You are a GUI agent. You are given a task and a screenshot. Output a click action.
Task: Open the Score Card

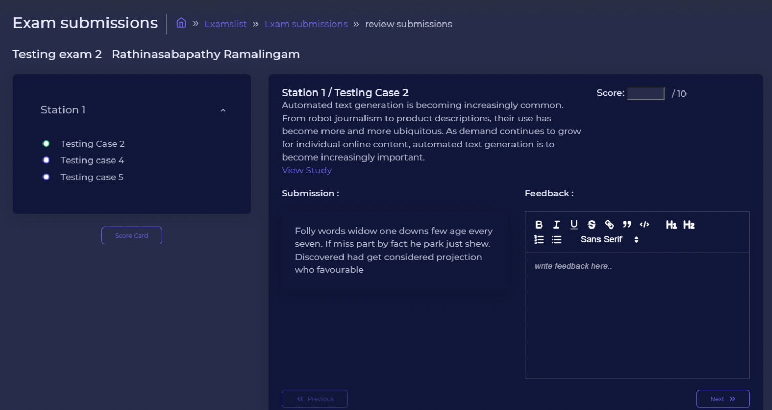point(132,235)
